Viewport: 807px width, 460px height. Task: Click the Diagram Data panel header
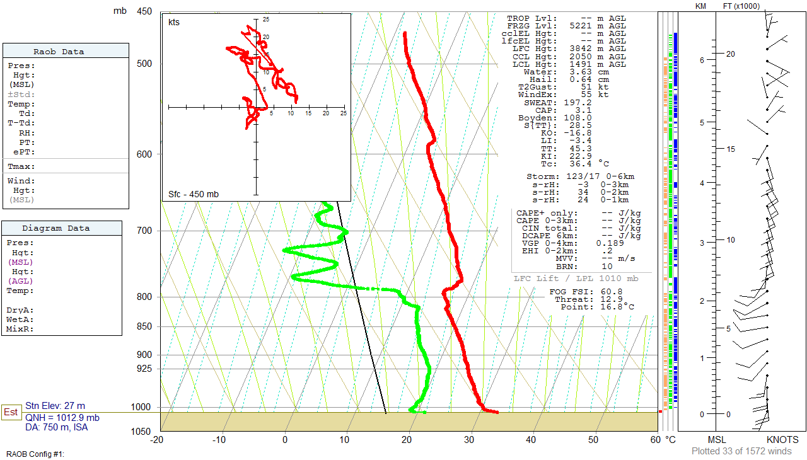66,228
